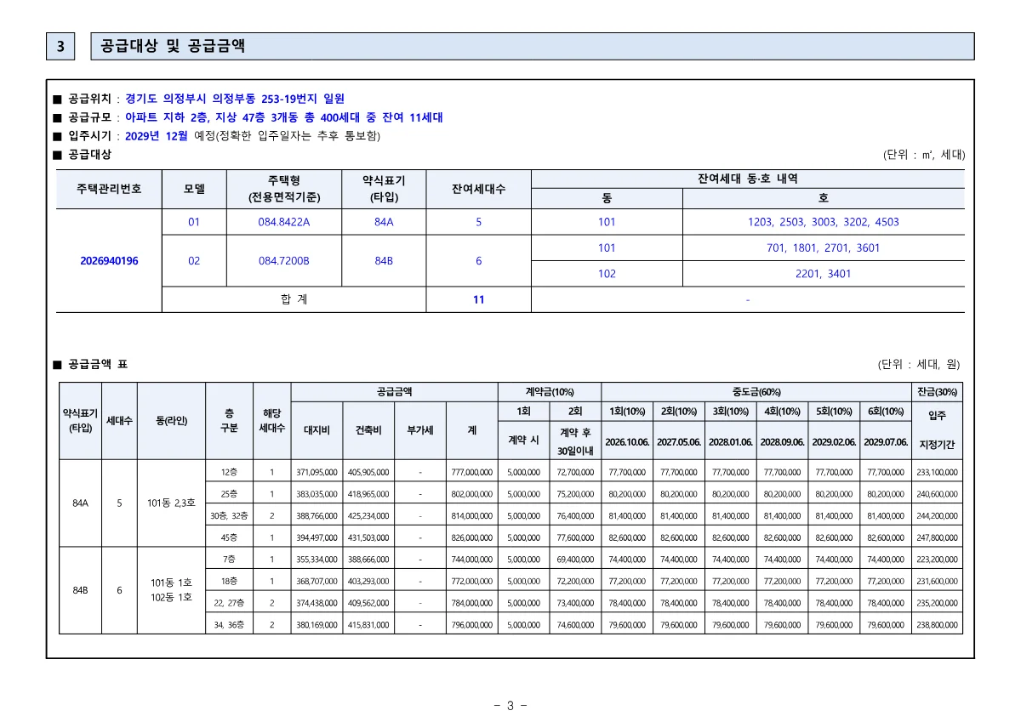Click total price 744,000,000
The height and width of the screenshot is (722, 1021).
(472, 559)
